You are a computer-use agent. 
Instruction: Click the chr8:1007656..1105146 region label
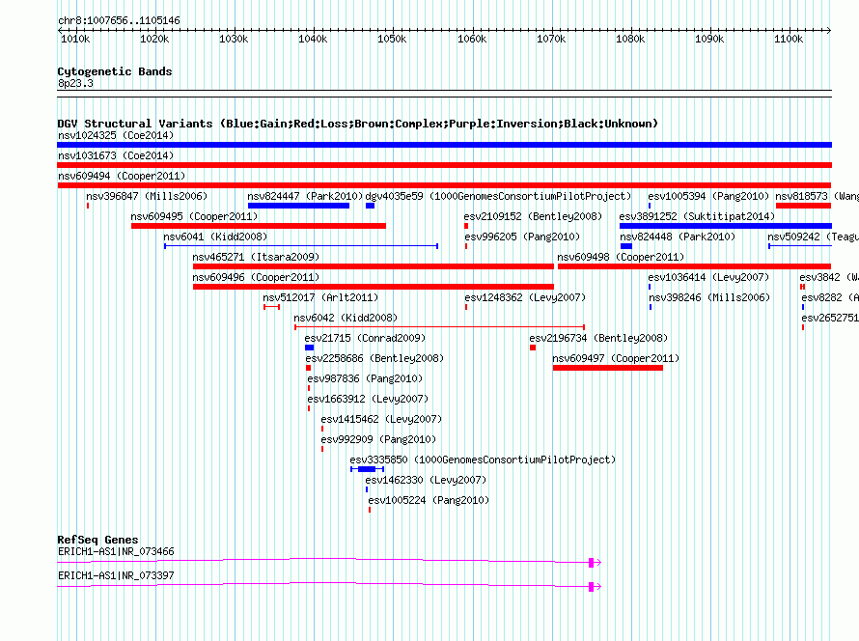coord(119,20)
